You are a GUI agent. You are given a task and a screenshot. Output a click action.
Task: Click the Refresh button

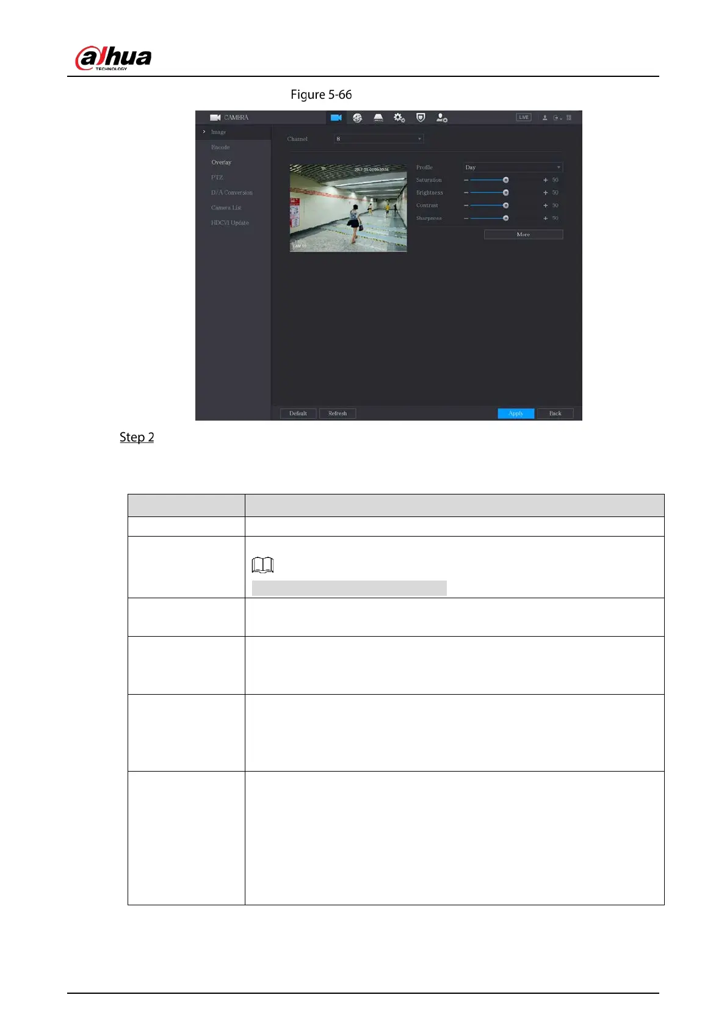(x=338, y=414)
